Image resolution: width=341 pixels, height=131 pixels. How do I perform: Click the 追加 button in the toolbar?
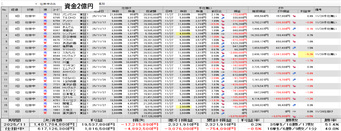click(x=101, y=4)
